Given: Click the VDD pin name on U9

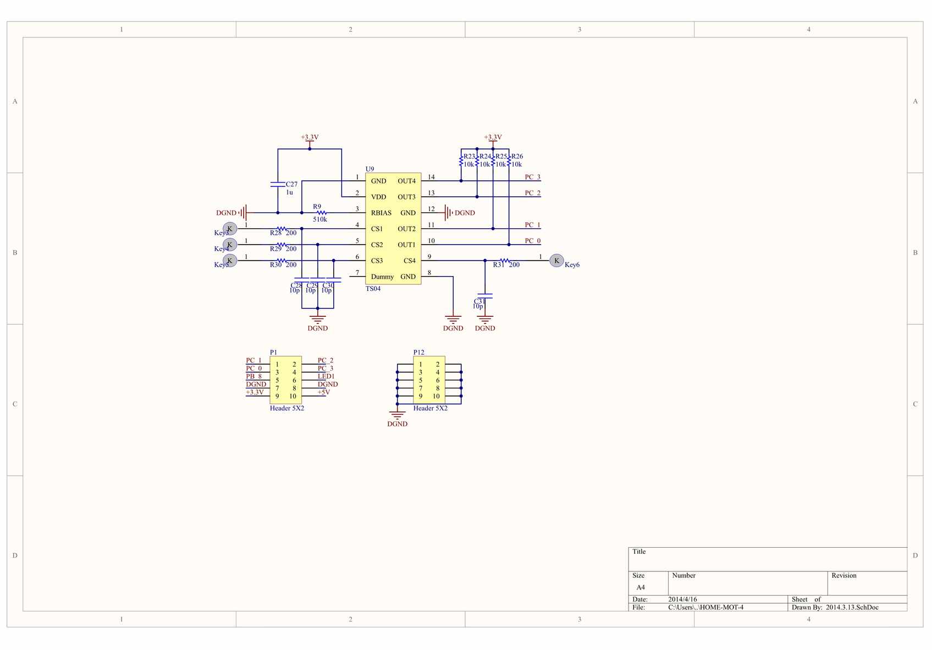Looking at the screenshot, I should 378,197.
